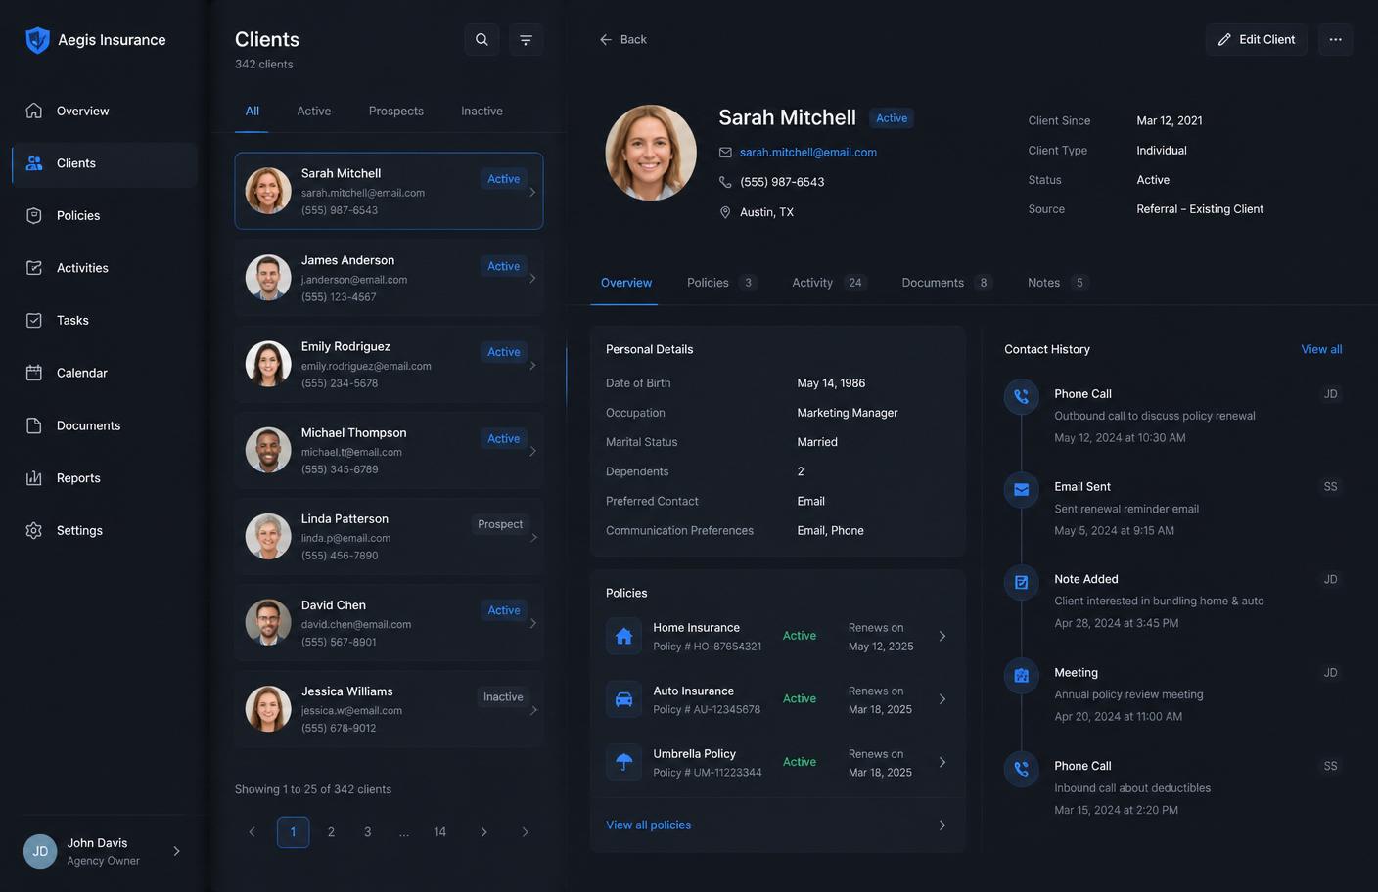This screenshot has width=1378, height=892.
Task: Click the current page 1 button
Action: 293,832
